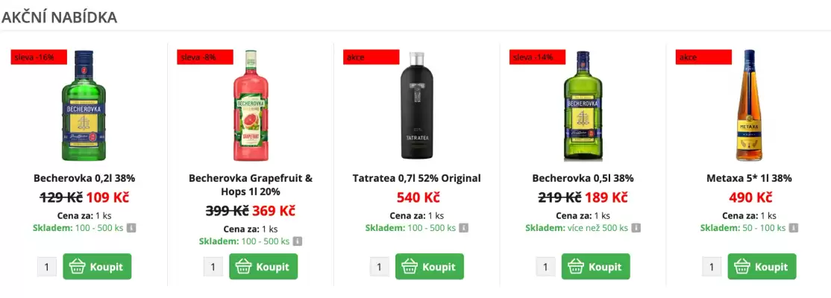The width and height of the screenshot is (831, 298).
Task: Click the black Tatratea bottle image
Action: point(415,107)
